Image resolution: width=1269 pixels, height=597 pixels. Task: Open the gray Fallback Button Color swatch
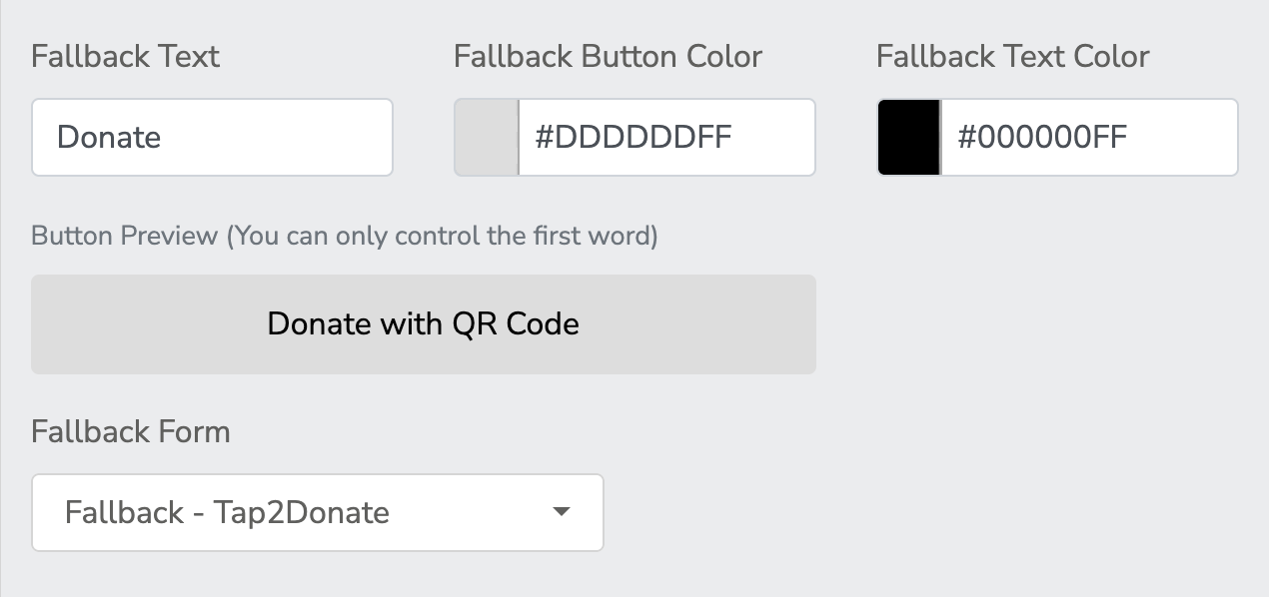click(x=487, y=137)
